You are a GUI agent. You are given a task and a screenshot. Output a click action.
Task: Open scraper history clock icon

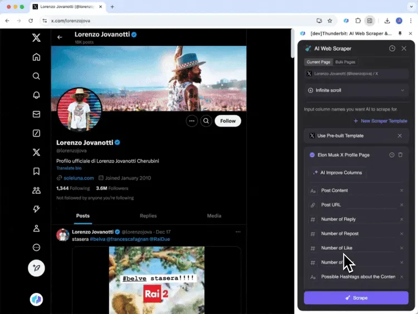point(392,49)
